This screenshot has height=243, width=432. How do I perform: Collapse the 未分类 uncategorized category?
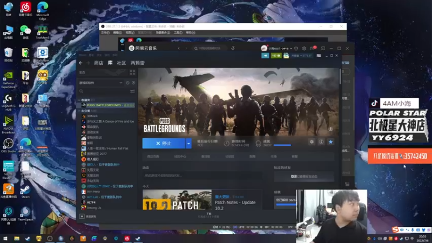click(79, 111)
